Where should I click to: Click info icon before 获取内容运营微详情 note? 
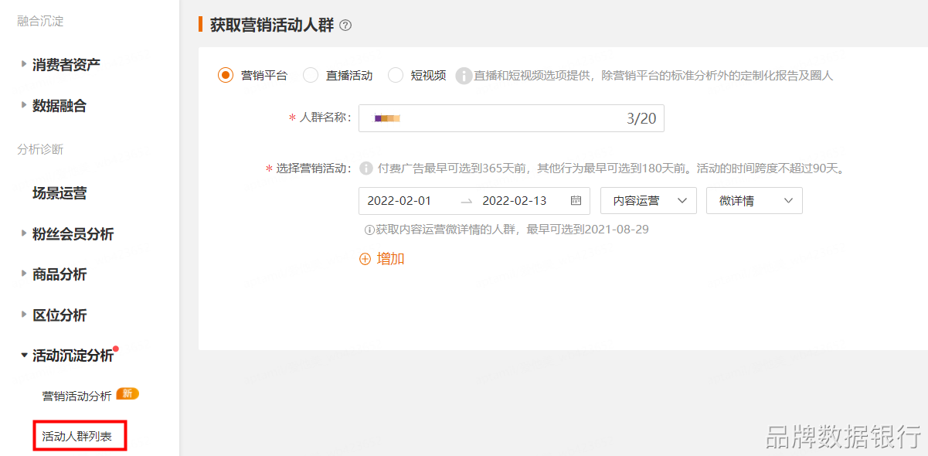click(369, 230)
